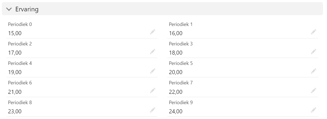Click the Periodiek 3 field label
Viewport: 327px width, 119px height.
pyautogui.click(x=181, y=44)
